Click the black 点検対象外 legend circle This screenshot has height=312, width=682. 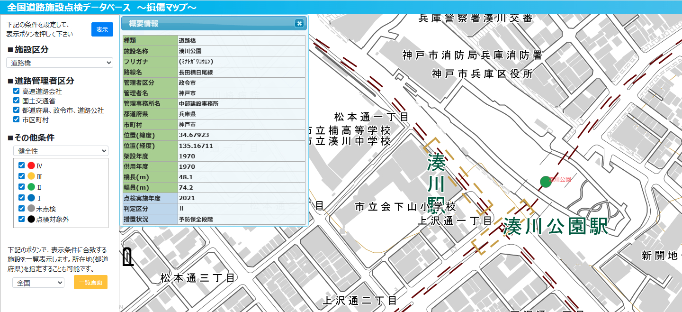click(31, 219)
